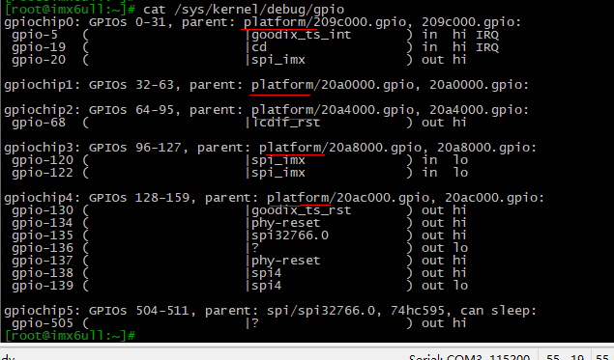Click the gpio-20 spi_imx entry
Image resolution: width=614 pixels, height=360 pixels.
click(278, 60)
